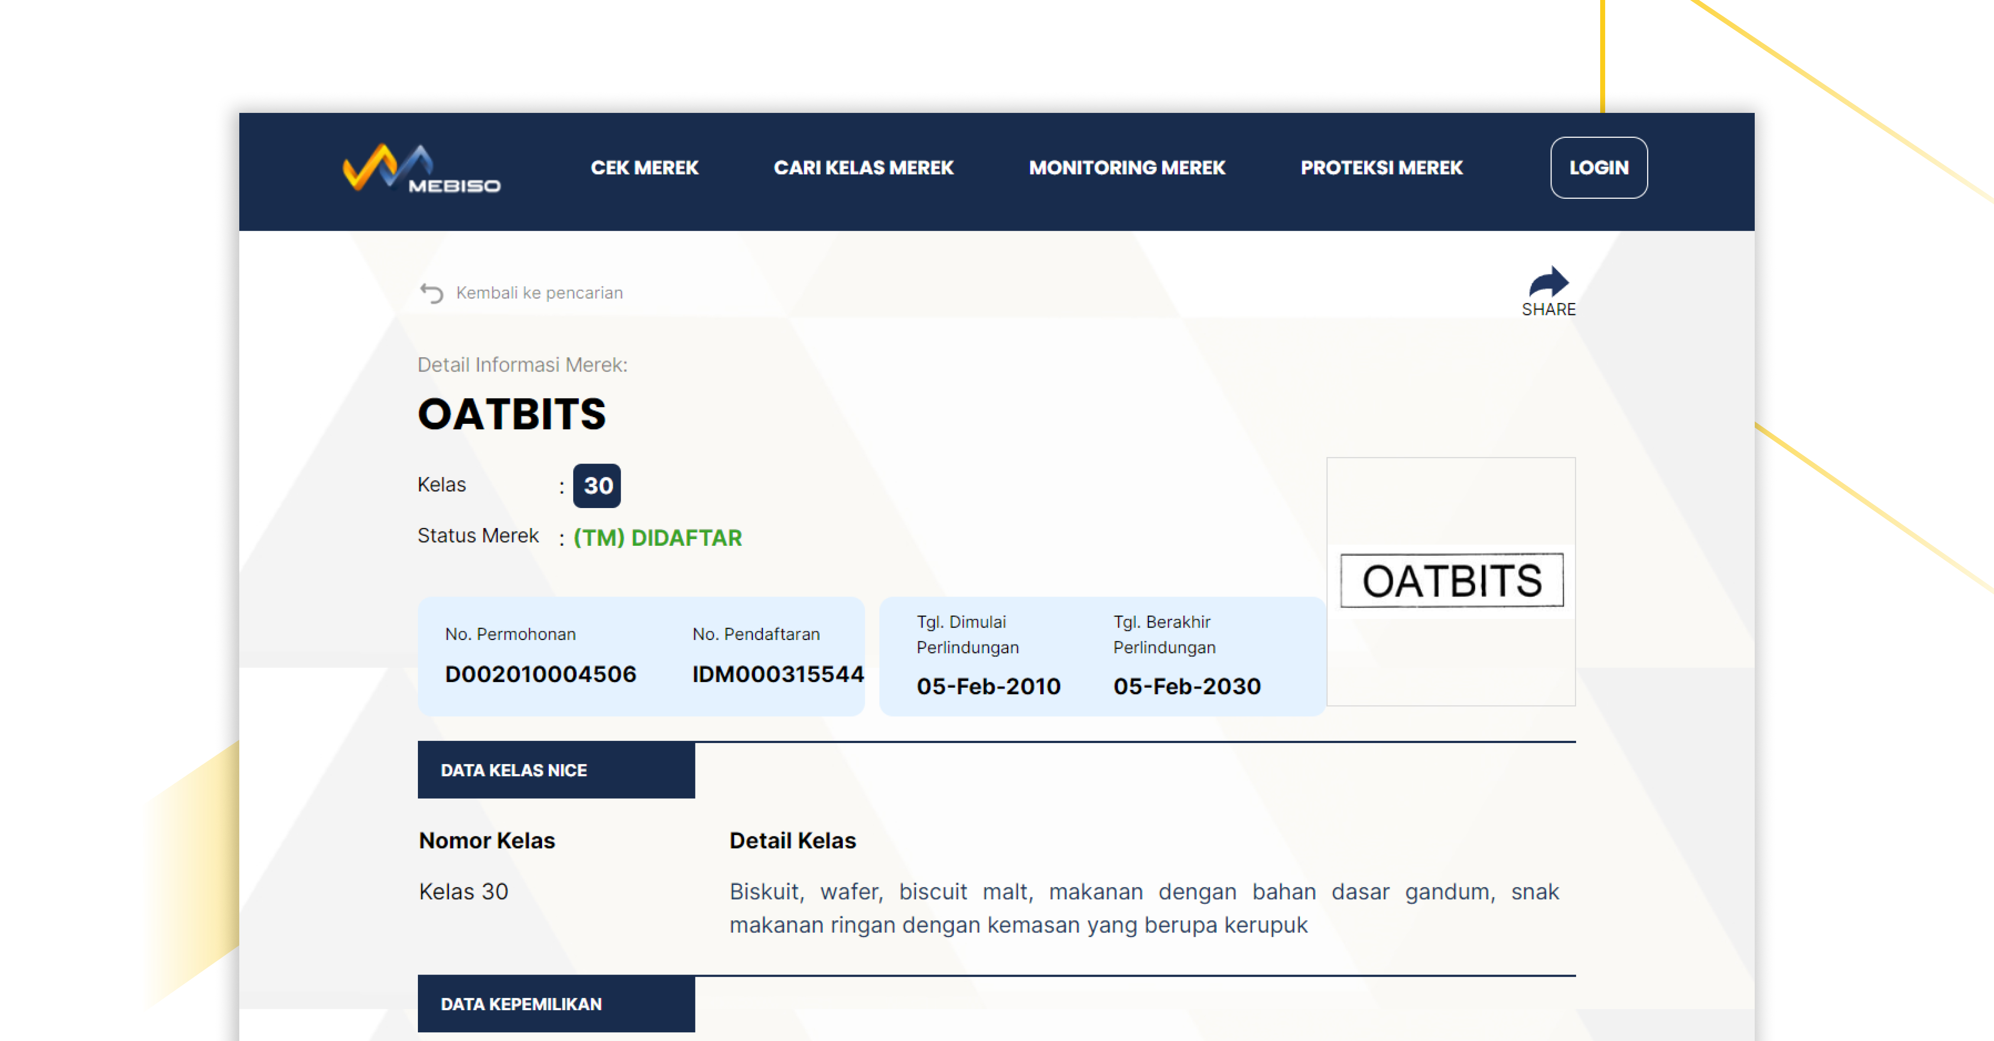
Task: Click the start date 05-Feb-2010
Action: [989, 686]
